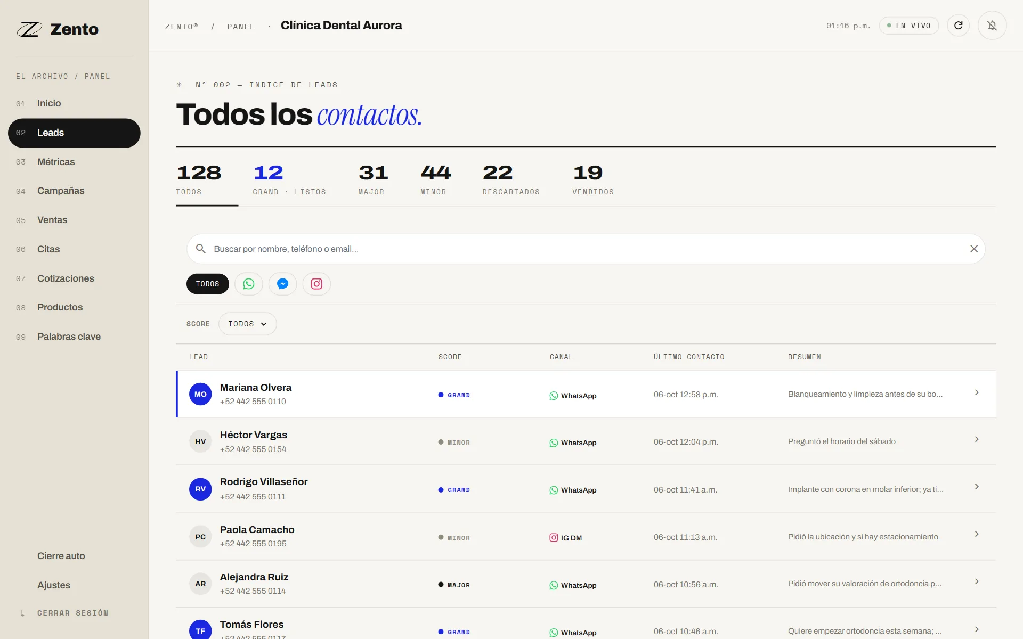This screenshot has width=1023, height=639.
Task: Click the EN VIVO status badge
Action: [x=909, y=26]
